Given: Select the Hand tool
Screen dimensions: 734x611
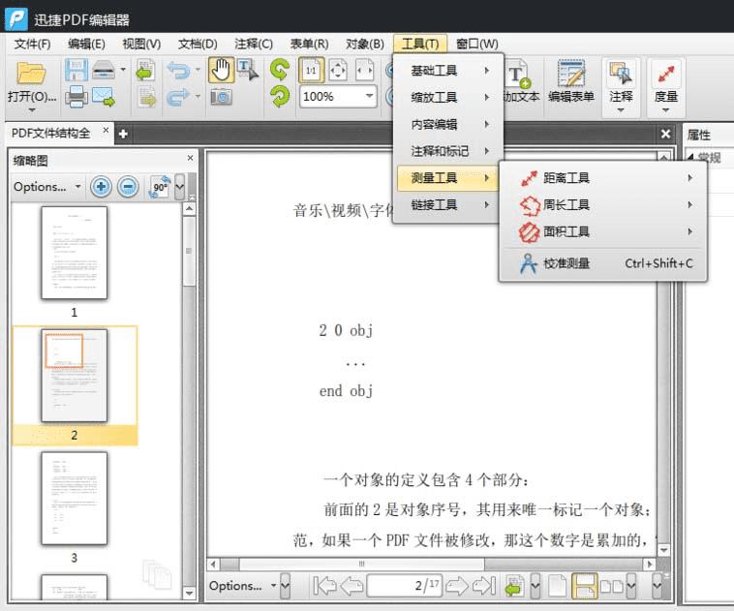Looking at the screenshot, I should pos(221,71).
